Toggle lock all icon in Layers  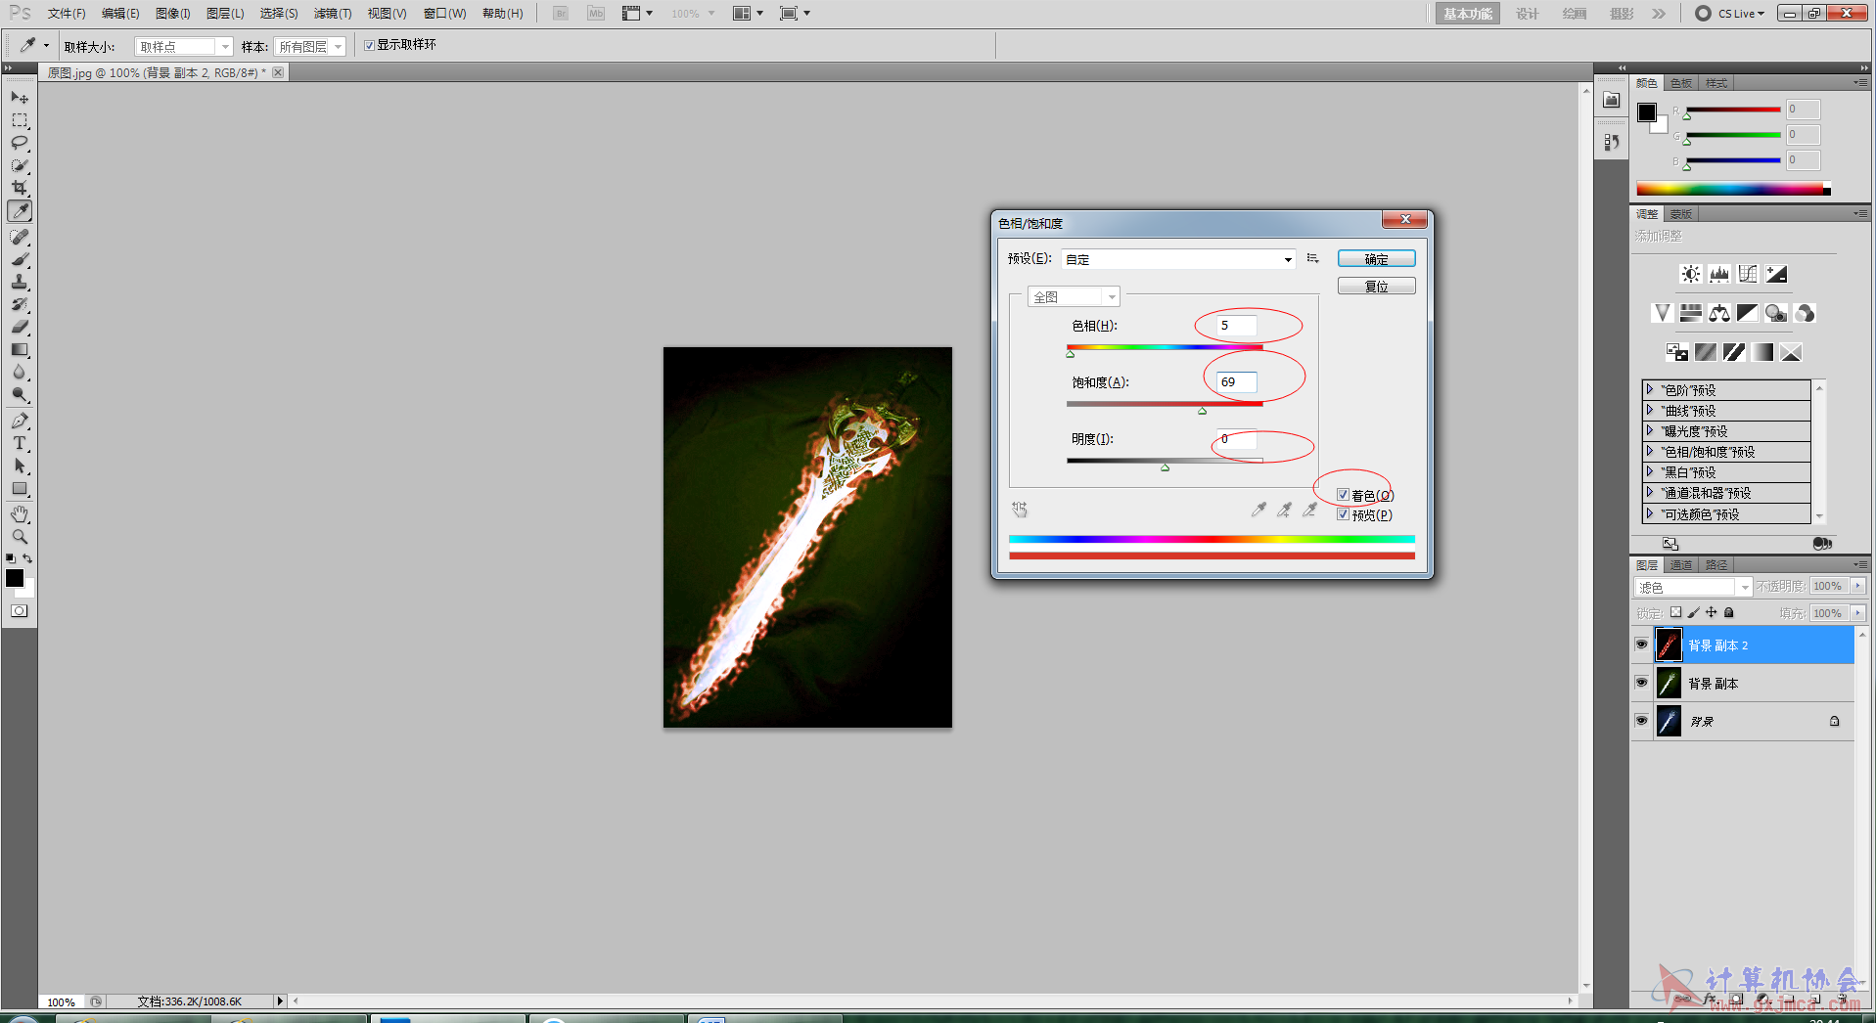(1729, 612)
